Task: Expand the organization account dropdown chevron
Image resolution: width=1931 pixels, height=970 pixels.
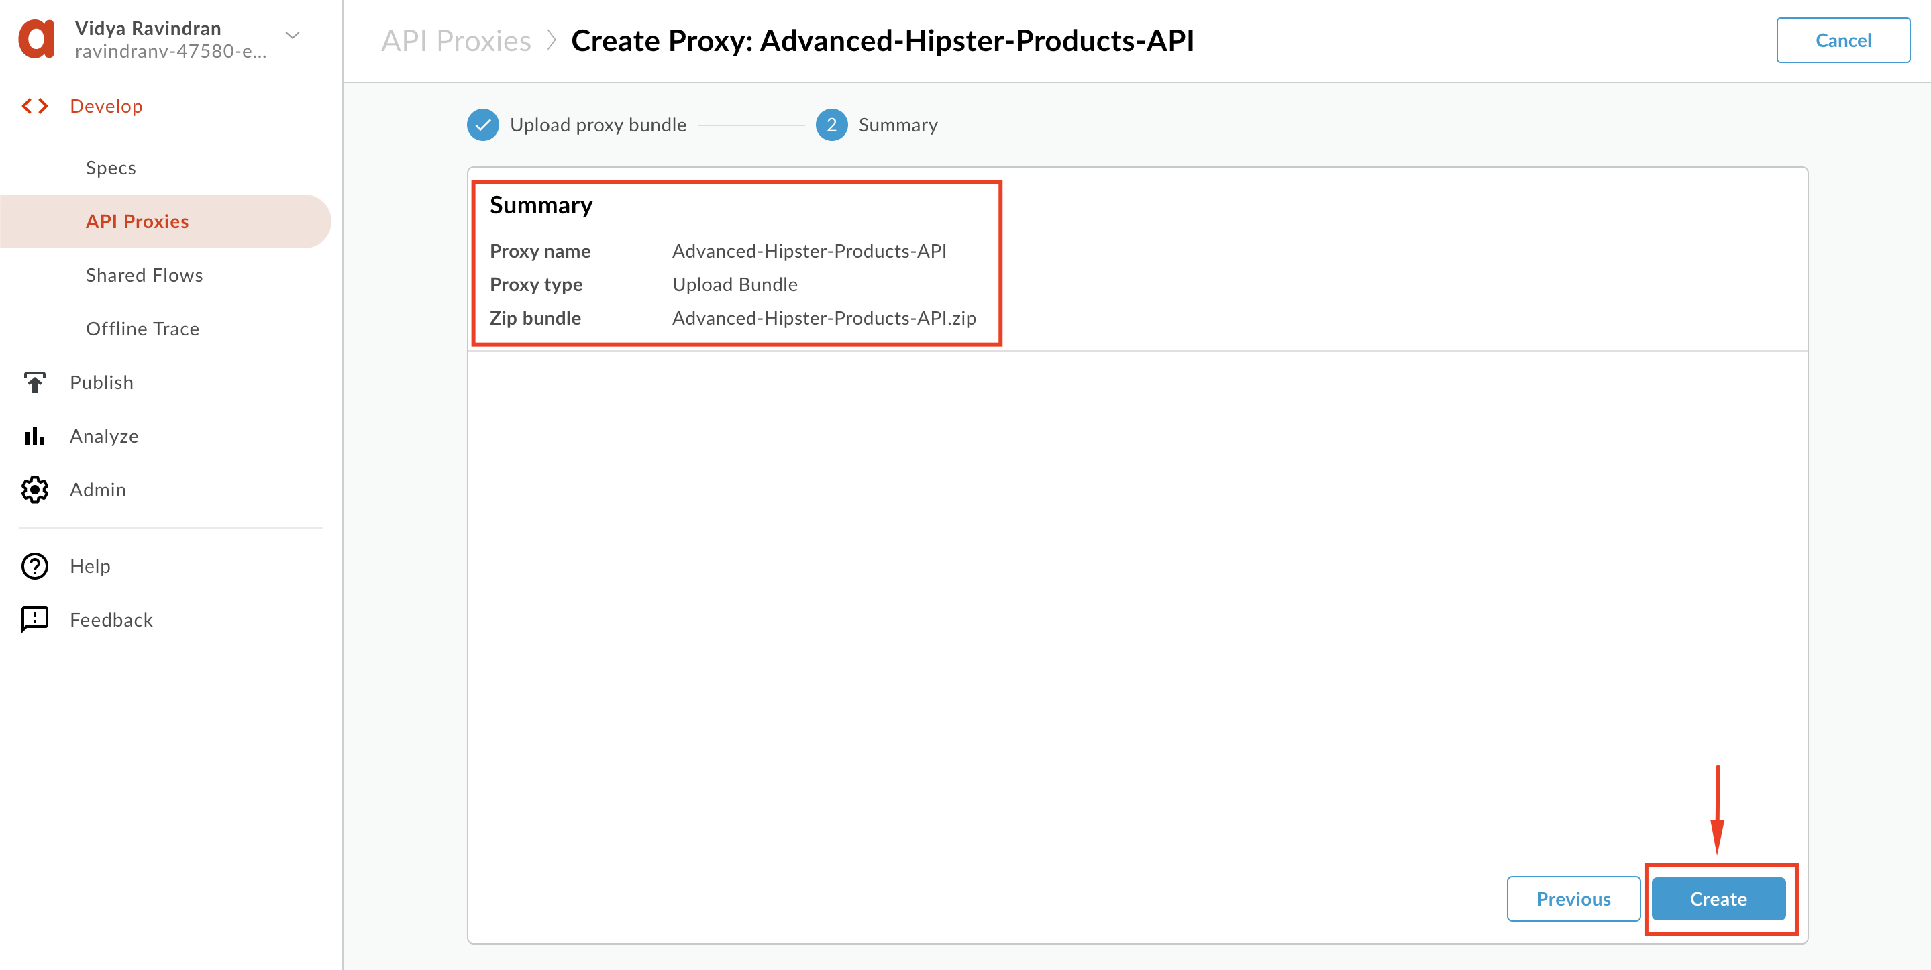Action: [x=293, y=36]
